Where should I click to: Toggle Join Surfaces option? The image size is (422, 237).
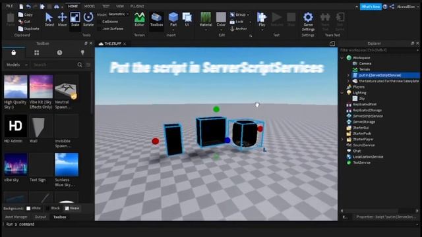(x=110, y=28)
